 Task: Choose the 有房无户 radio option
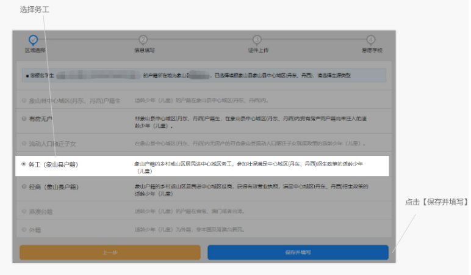(24, 117)
